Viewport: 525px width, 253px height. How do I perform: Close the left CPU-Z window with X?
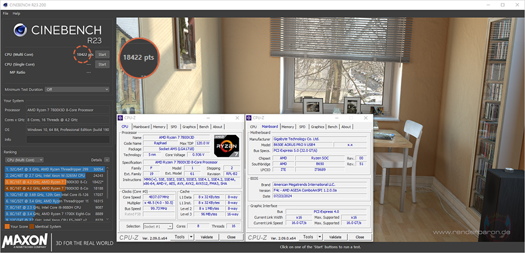click(x=237, y=118)
